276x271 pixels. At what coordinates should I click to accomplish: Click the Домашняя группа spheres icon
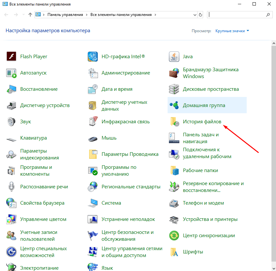[174, 105]
